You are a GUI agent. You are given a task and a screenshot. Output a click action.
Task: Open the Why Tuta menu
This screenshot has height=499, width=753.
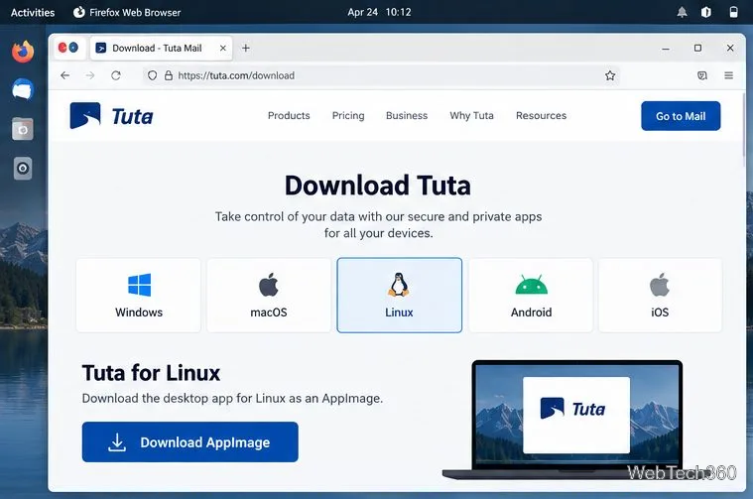(x=471, y=116)
